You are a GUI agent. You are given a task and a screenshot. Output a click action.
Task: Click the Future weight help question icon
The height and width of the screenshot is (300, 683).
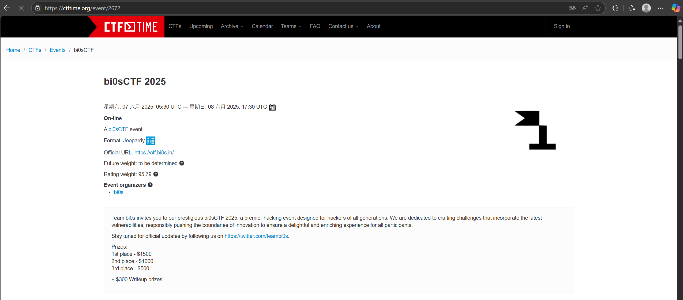(x=182, y=163)
